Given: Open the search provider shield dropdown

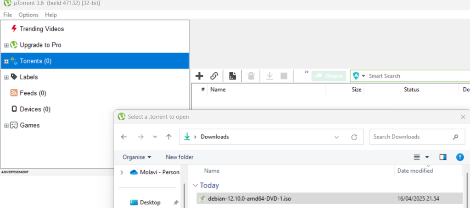Looking at the screenshot, I should point(359,76).
